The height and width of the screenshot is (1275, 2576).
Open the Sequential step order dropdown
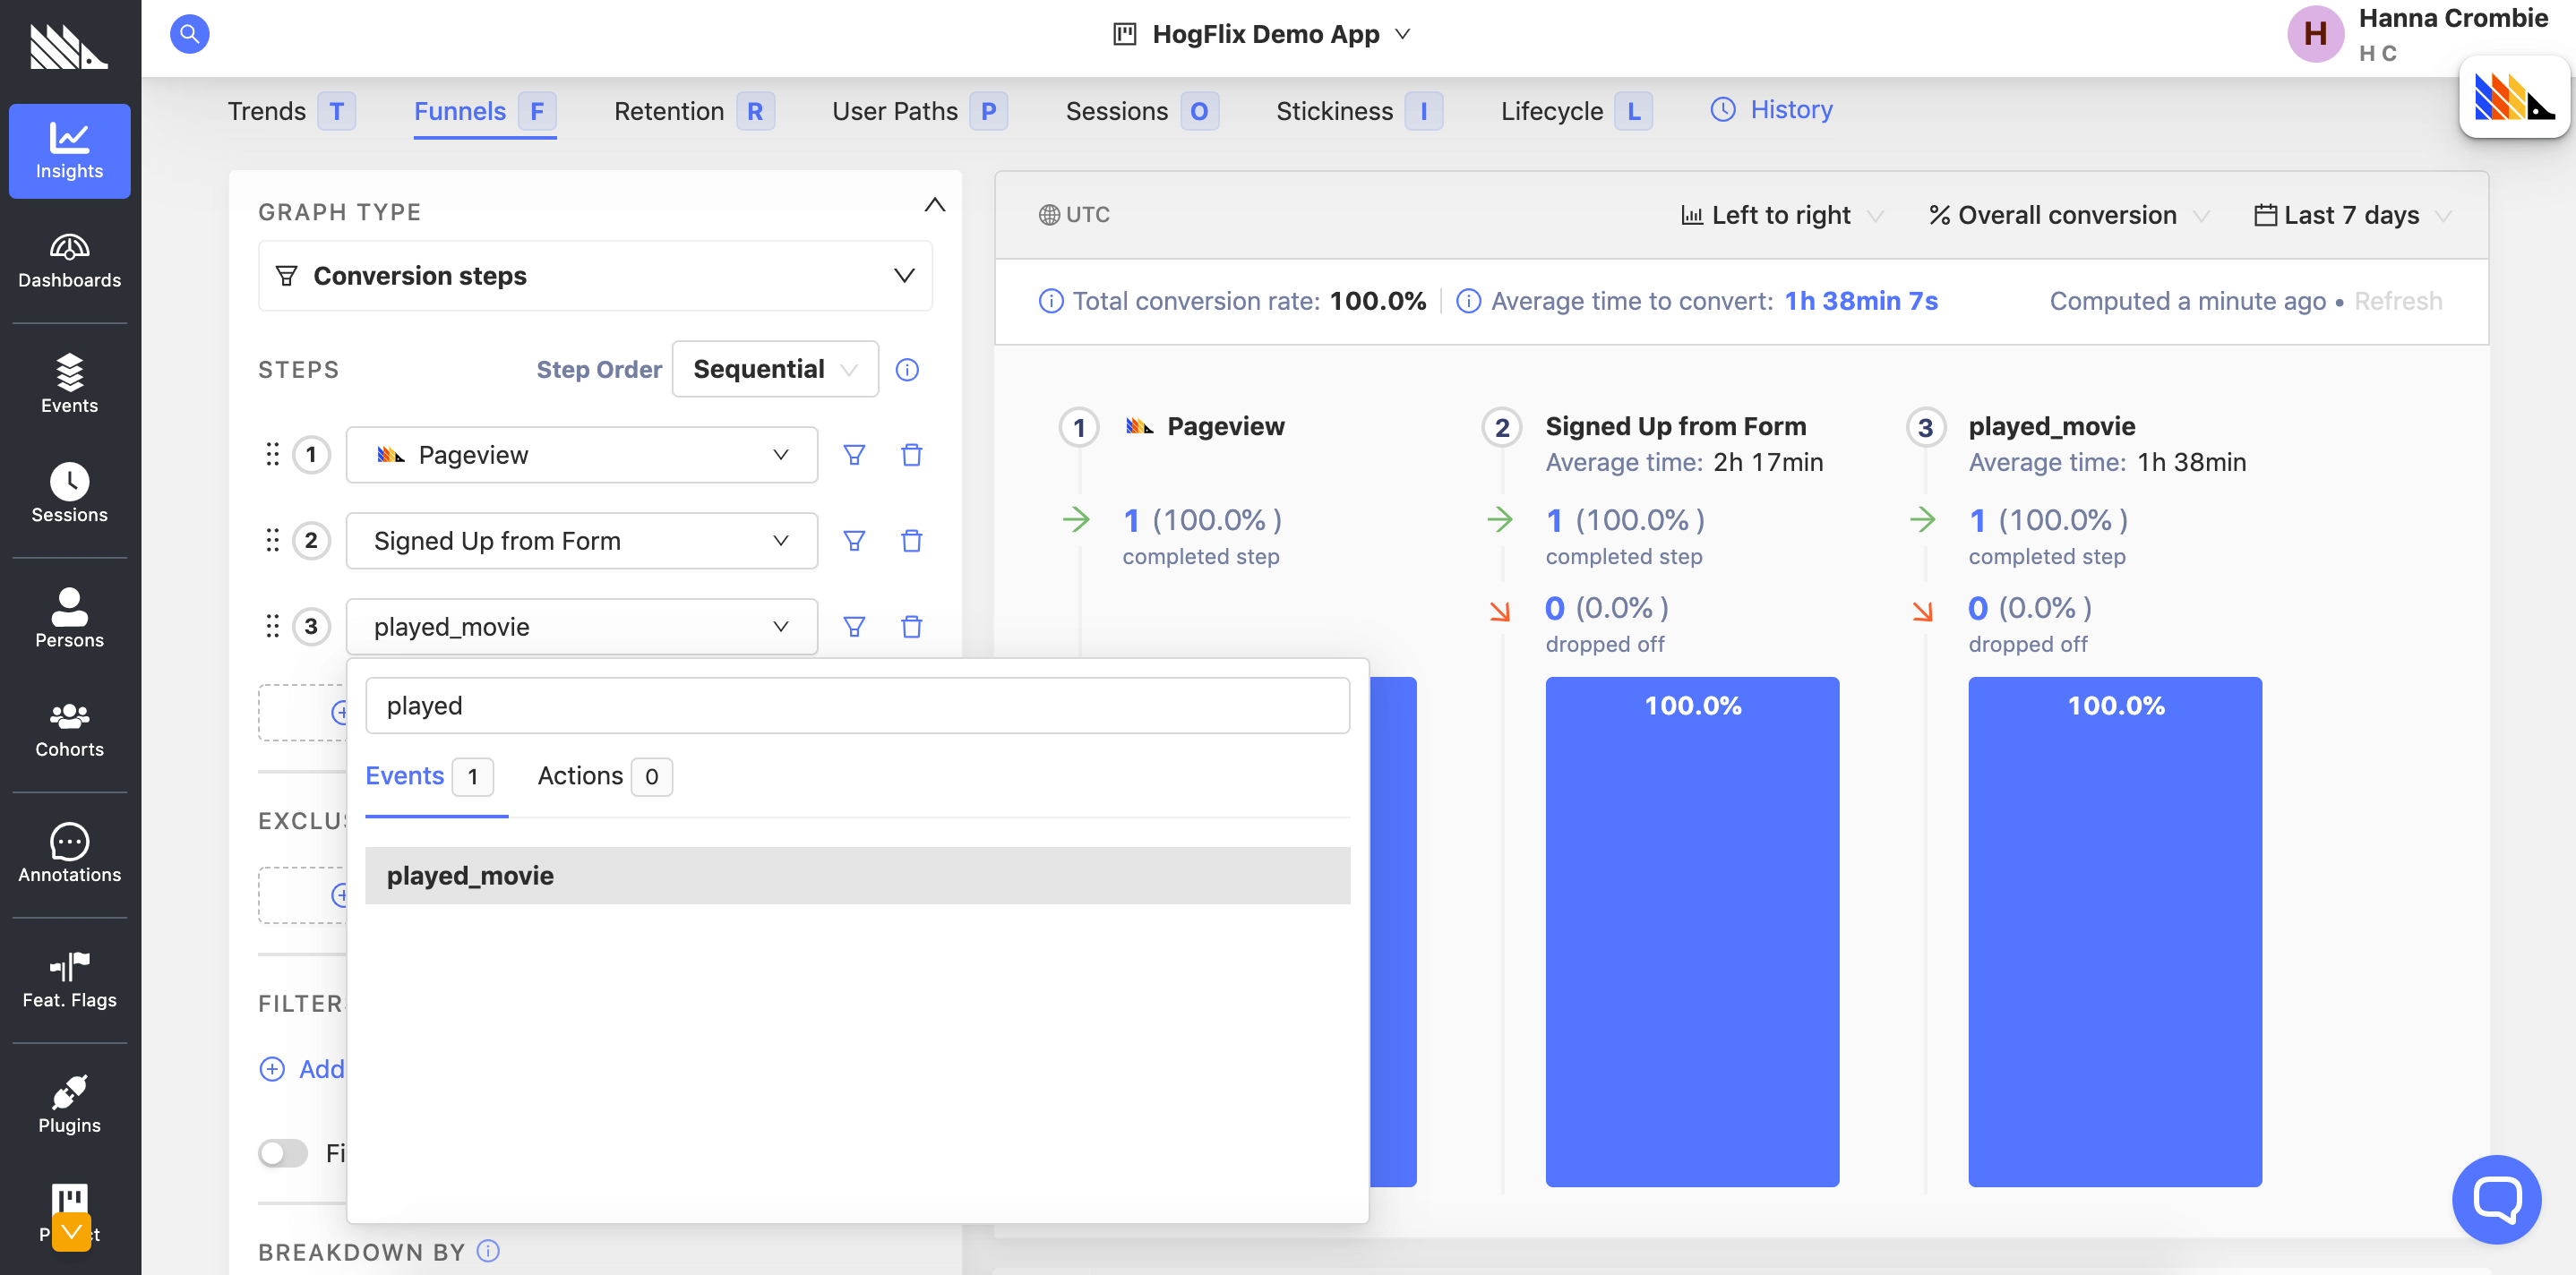click(774, 370)
